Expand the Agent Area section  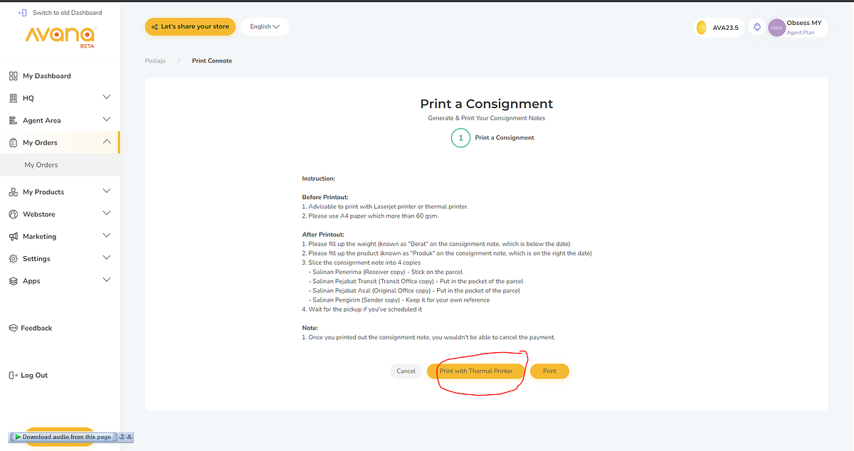[x=106, y=120]
